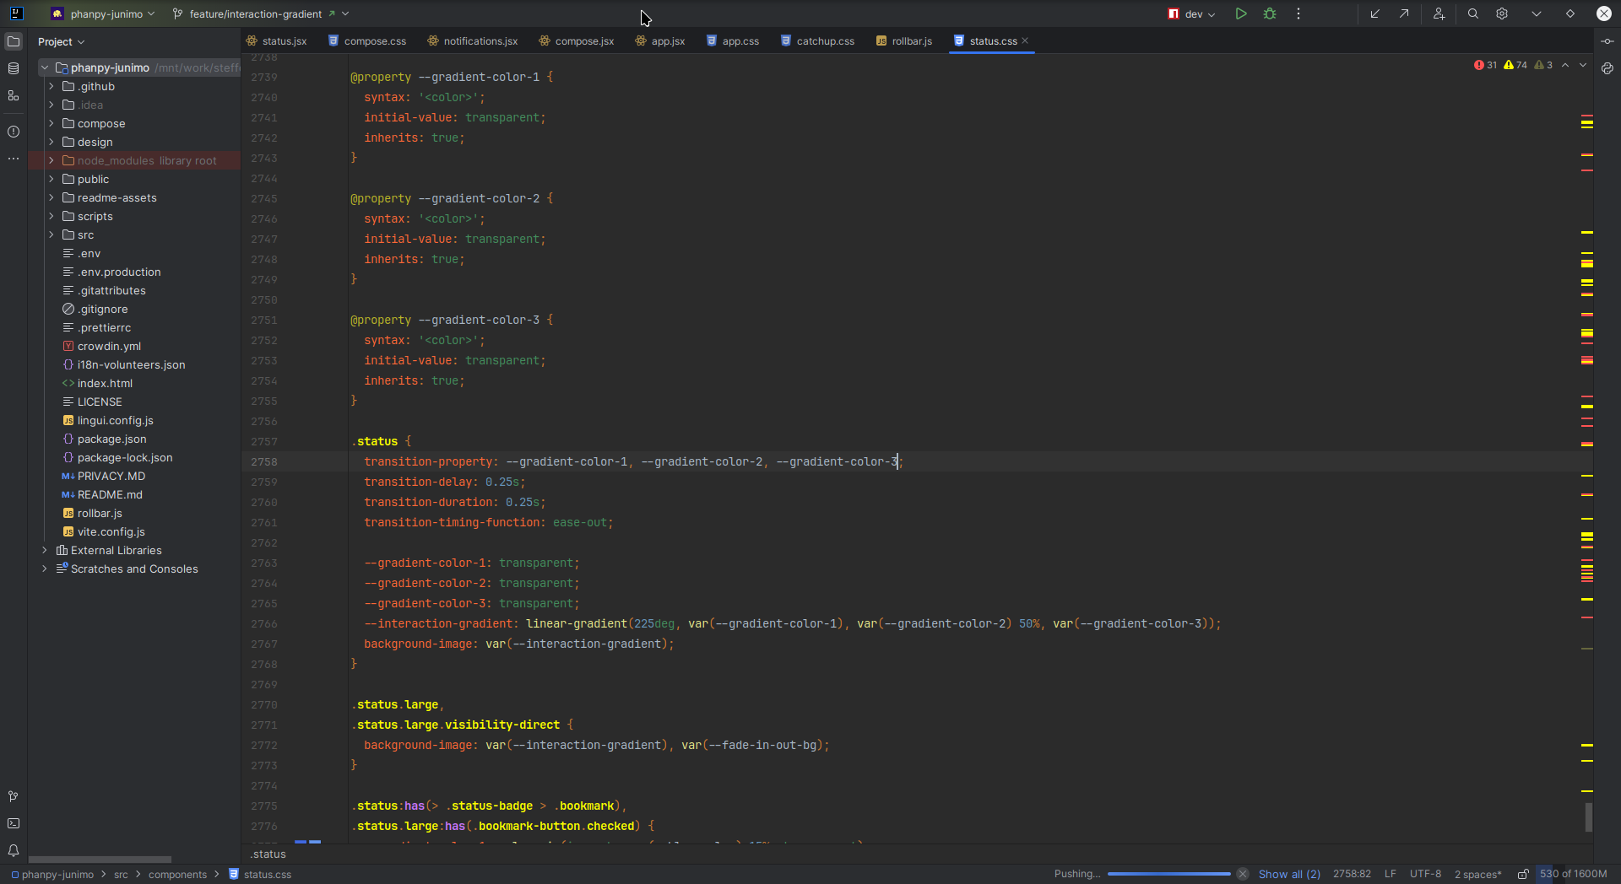Close the status.css tab

[1025, 40]
